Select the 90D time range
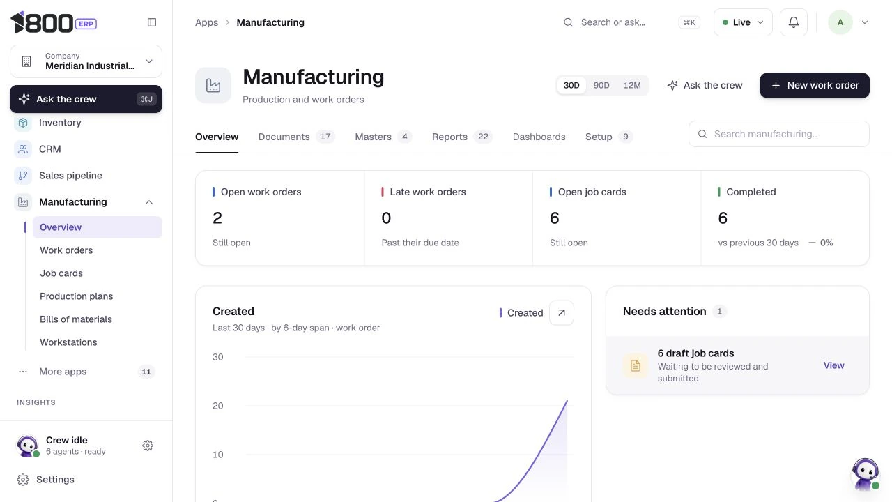The height and width of the screenshot is (502, 892). [x=601, y=85]
